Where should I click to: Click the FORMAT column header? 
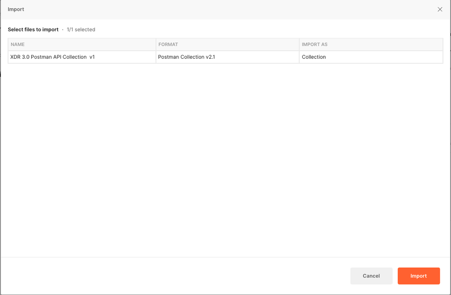click(168, 45)
